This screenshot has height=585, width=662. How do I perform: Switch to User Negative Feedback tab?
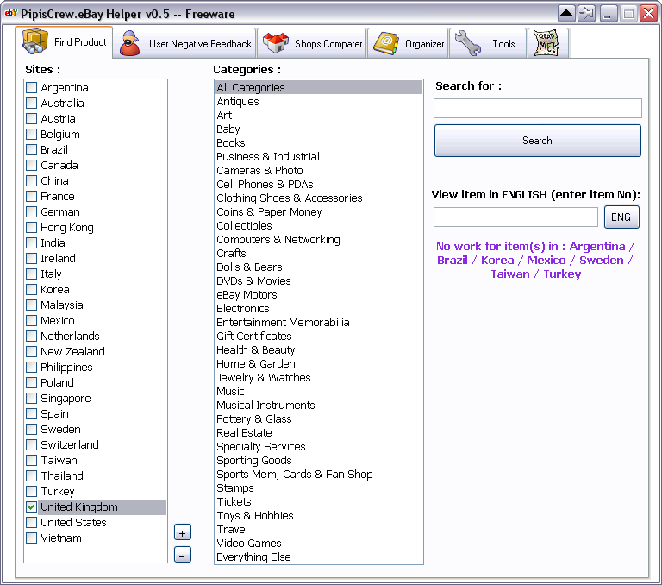(185, 43)
